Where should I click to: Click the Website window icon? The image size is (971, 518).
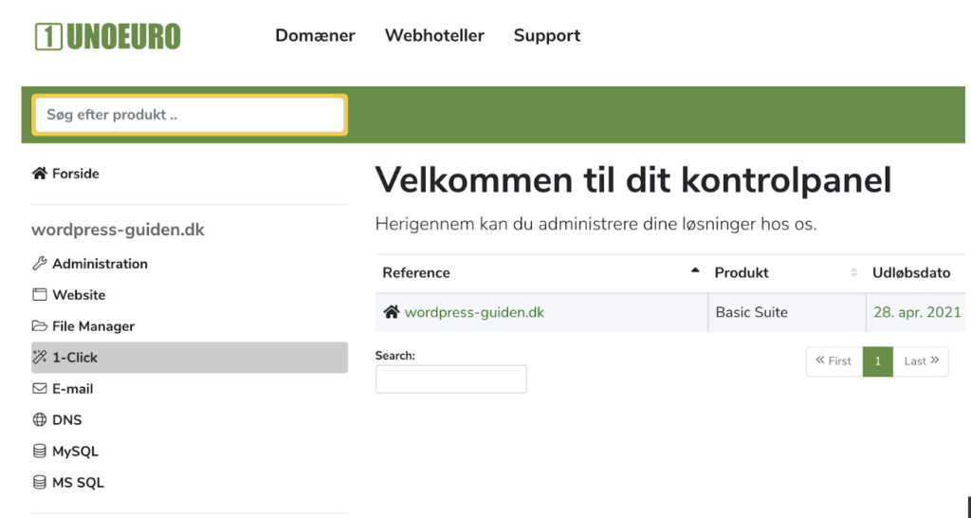click(40, 294)
